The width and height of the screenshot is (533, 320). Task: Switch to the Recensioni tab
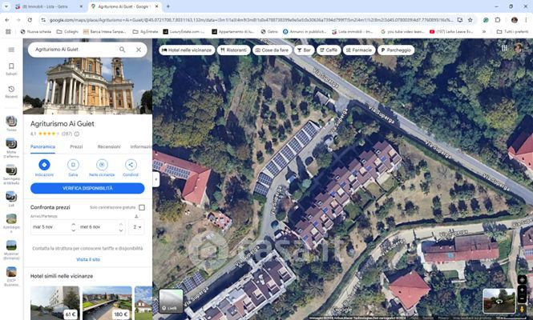tap(109, 147)
